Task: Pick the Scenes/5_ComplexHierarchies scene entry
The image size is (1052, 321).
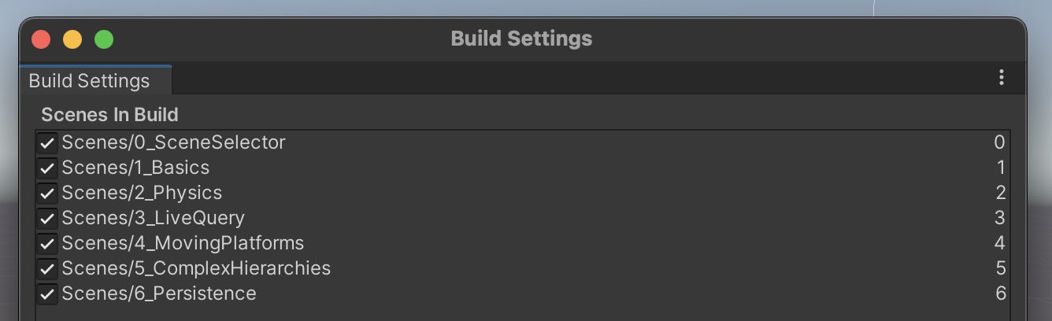Action: [196, 268]
